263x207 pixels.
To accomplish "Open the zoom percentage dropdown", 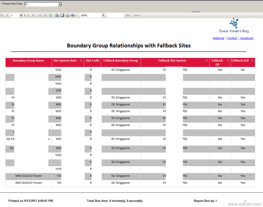I will click(x=103, y=15).
